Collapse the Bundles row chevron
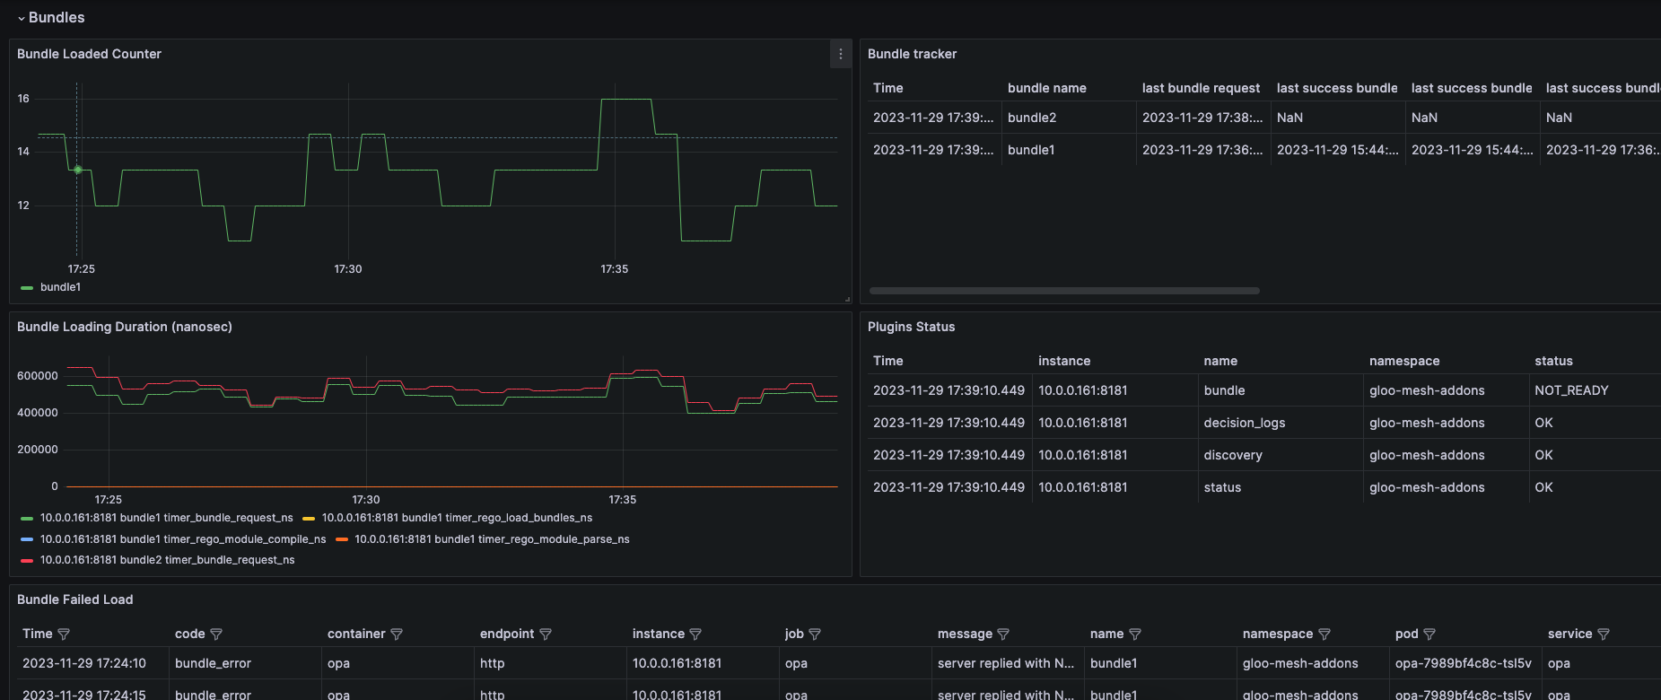This screenshot has height=700, width=1661. pyautogui.click(x=22, y=18)
